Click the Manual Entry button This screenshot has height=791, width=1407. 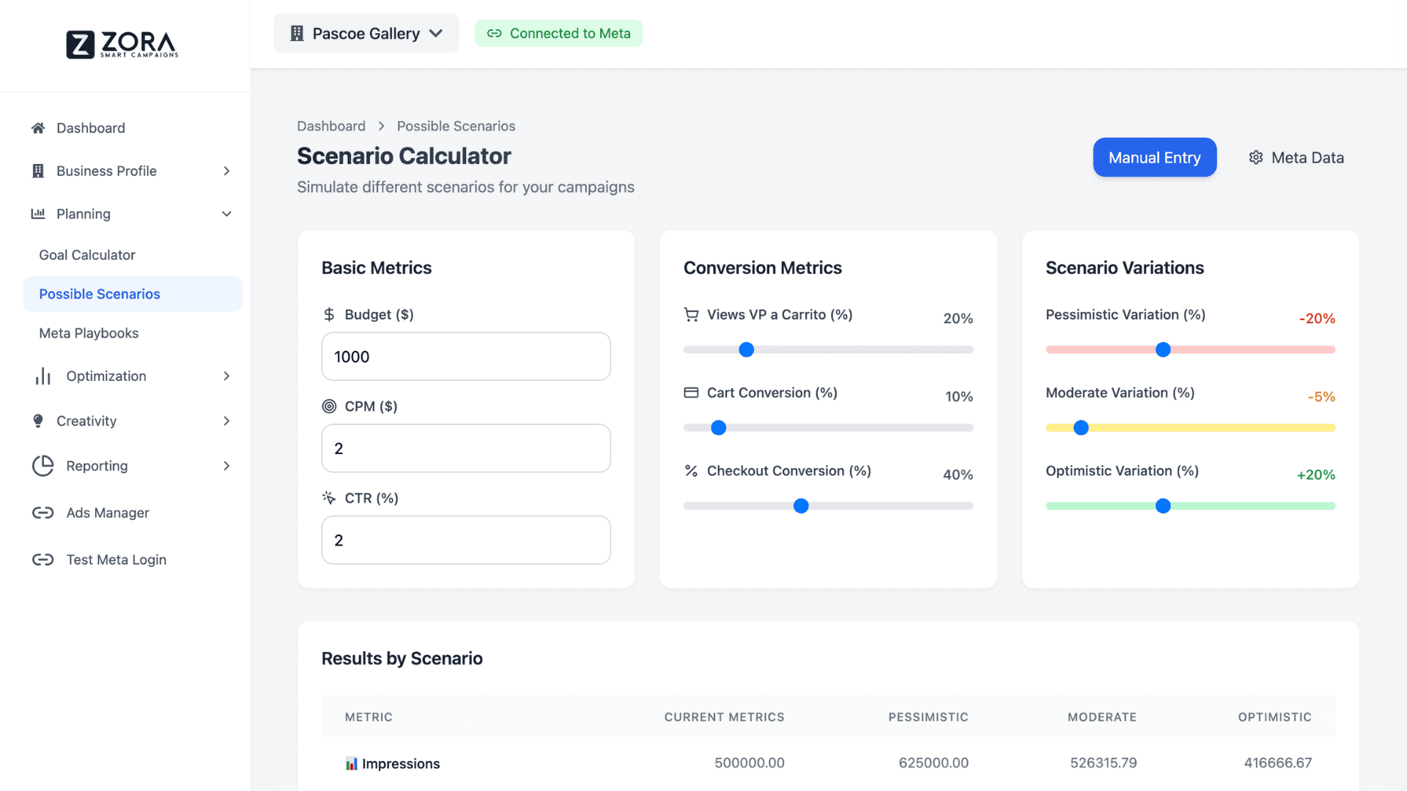click(x=1155, y=157)
